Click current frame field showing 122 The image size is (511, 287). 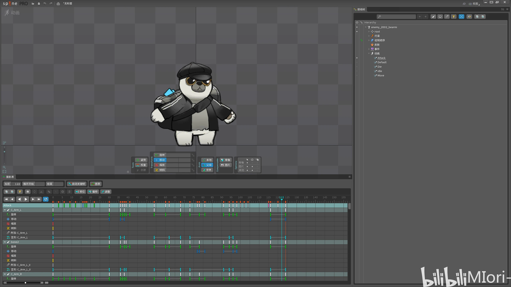point(16,184)
